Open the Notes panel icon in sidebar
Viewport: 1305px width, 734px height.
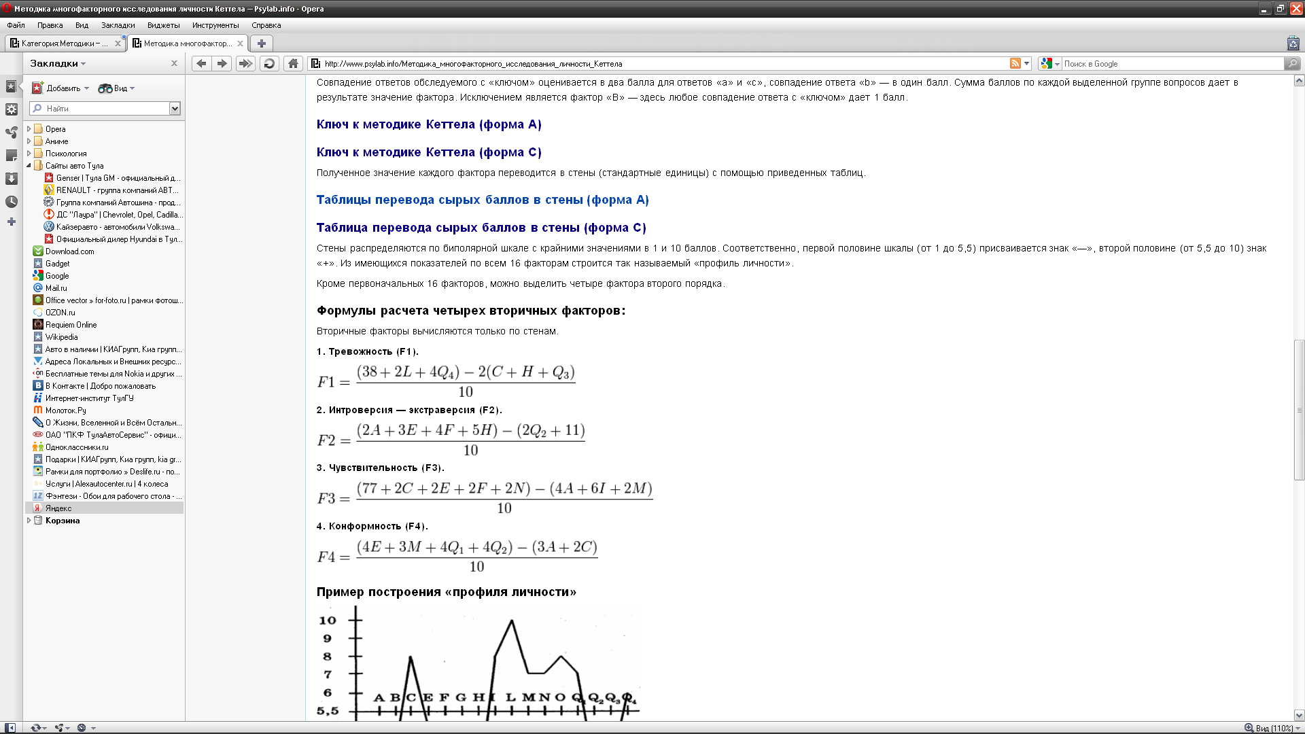(12, 156)
